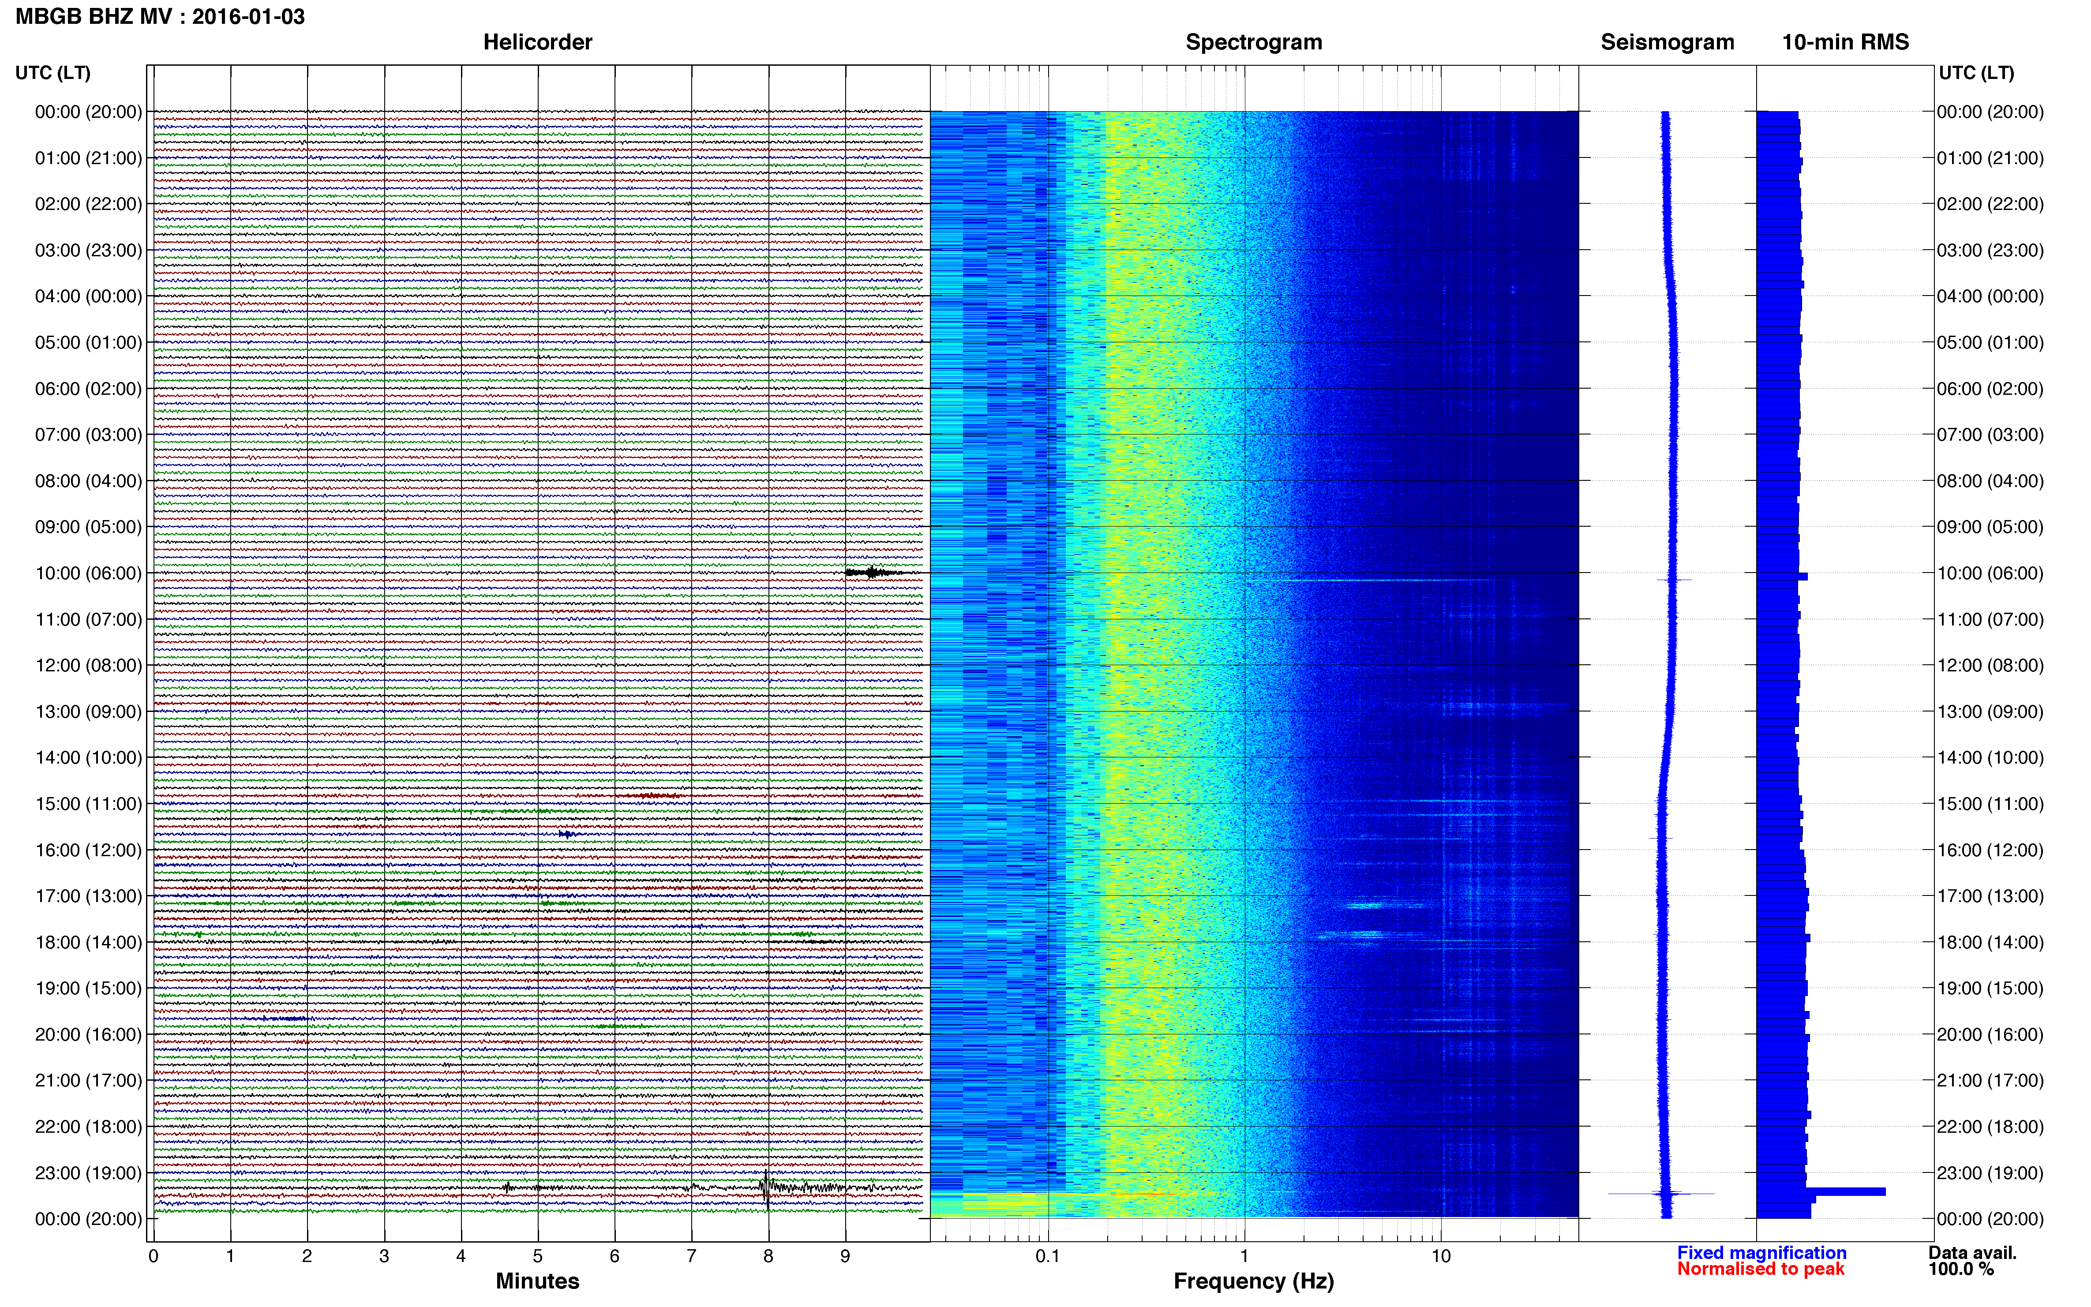This screenshot has height=1307, width=2091.
Task: Click the right '07:00 (03:00)' time label
Action: [x=1990, y=435]
